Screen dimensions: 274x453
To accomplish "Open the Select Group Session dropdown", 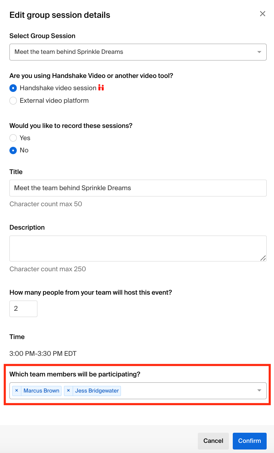I will [138, 52].
